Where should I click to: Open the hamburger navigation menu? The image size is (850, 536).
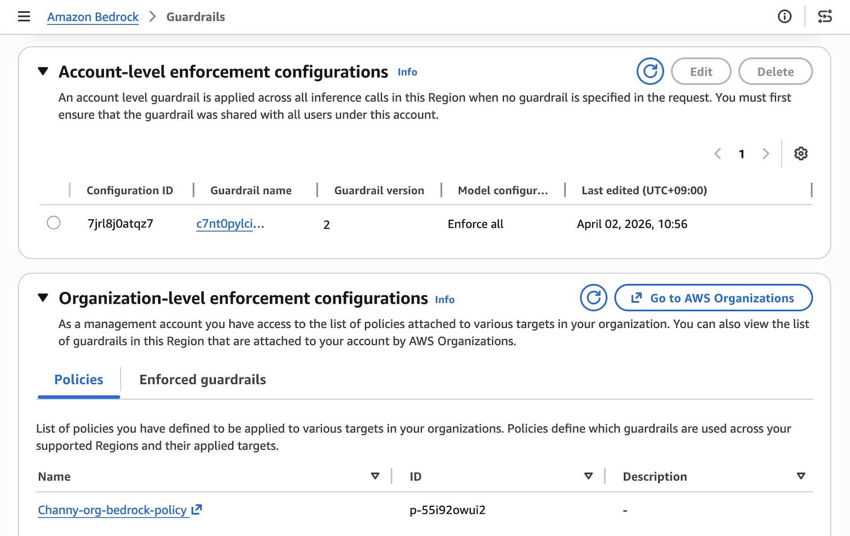click(24, 17)
